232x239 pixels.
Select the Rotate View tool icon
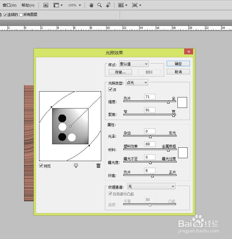point(108,5)
